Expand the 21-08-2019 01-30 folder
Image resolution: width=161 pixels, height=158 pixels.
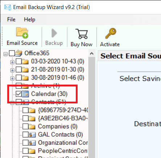click(x=12, y=70)
